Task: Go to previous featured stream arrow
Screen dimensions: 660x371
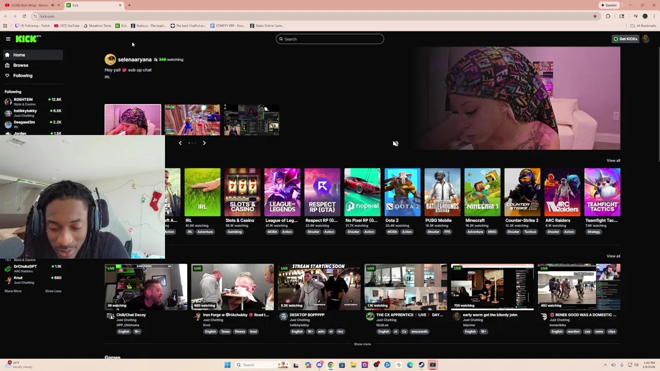Action: 180,143
